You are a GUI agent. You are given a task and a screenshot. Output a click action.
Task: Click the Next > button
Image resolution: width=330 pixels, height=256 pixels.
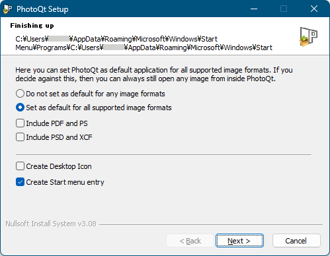coord(239,241)
